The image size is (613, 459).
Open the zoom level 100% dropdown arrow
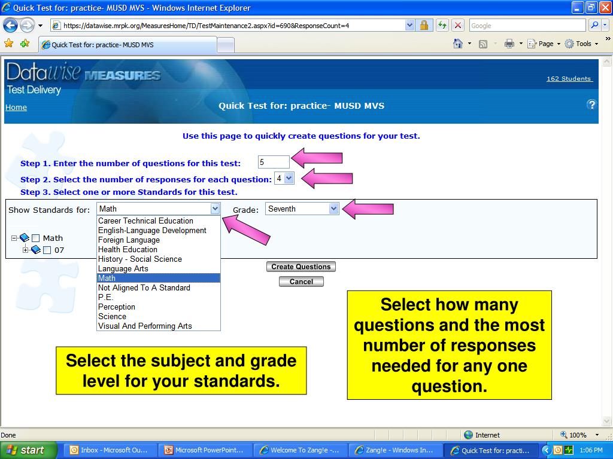tap(597, 435)
